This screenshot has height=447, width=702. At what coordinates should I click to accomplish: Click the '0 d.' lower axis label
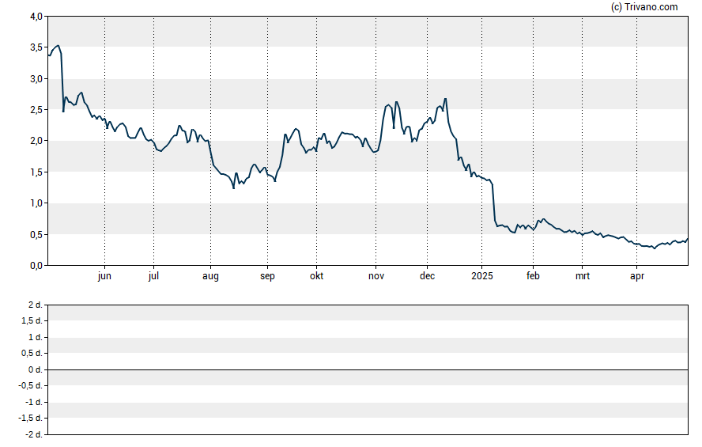[36, 369]
